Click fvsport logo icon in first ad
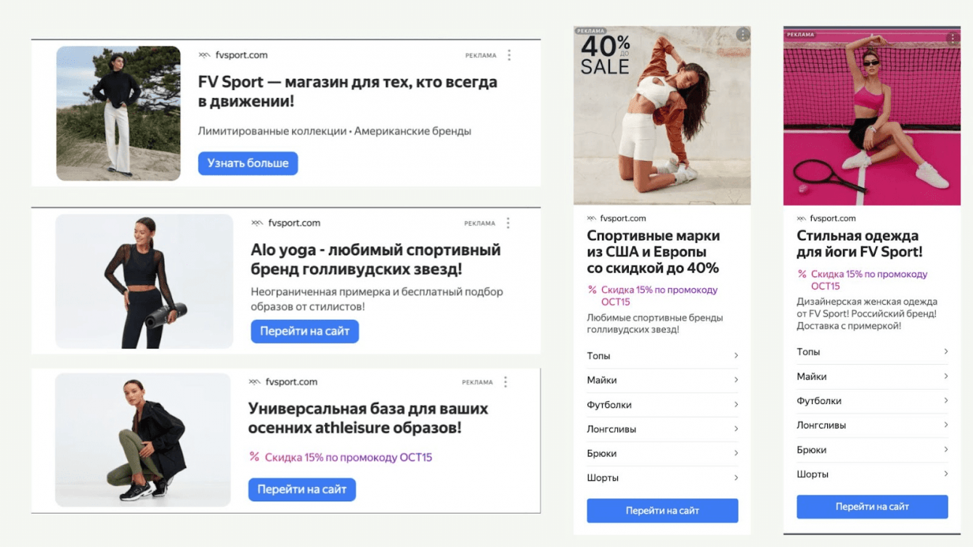The image size is (973, 547). tap(205, 55)
